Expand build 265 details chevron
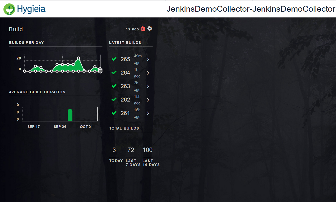 pos(148,59)
